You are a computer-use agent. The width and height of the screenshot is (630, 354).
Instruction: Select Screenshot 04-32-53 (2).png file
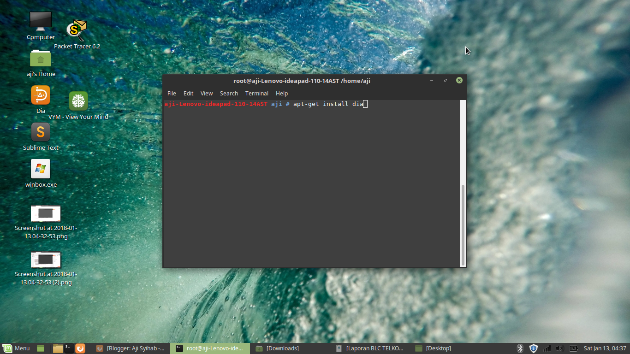[x=46, y=268]
